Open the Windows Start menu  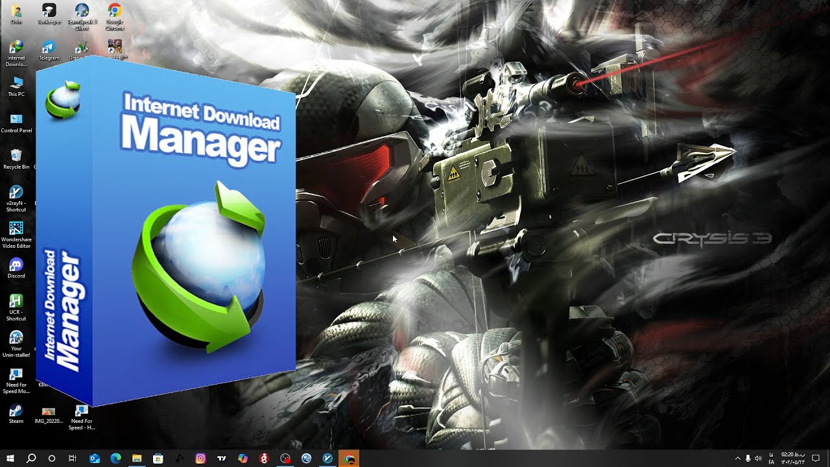(x=10, y=459)
